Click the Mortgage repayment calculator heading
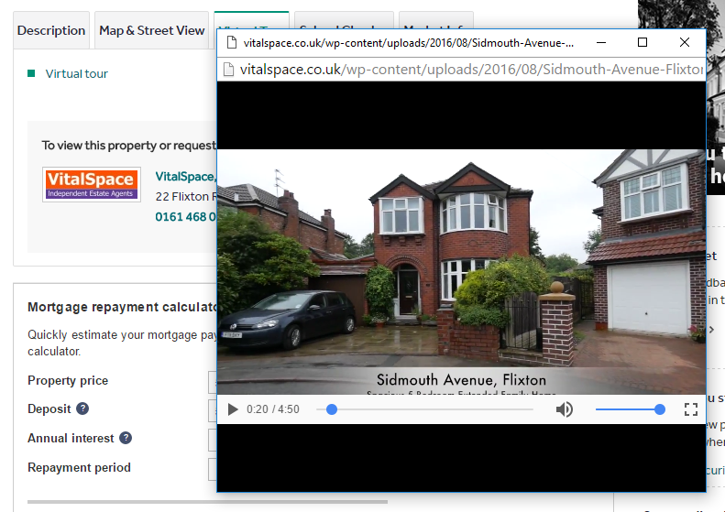Viewport: 725px width, 512px height. 122,308
